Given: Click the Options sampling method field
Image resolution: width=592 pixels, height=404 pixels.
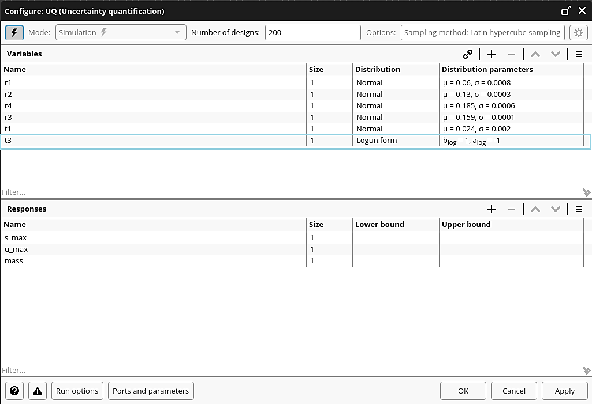Looking at the screenshot, I should pyautogui.click(x=482, y=32).
